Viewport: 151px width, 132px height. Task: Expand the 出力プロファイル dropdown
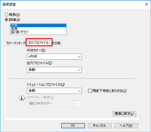[x=54, y=70]
